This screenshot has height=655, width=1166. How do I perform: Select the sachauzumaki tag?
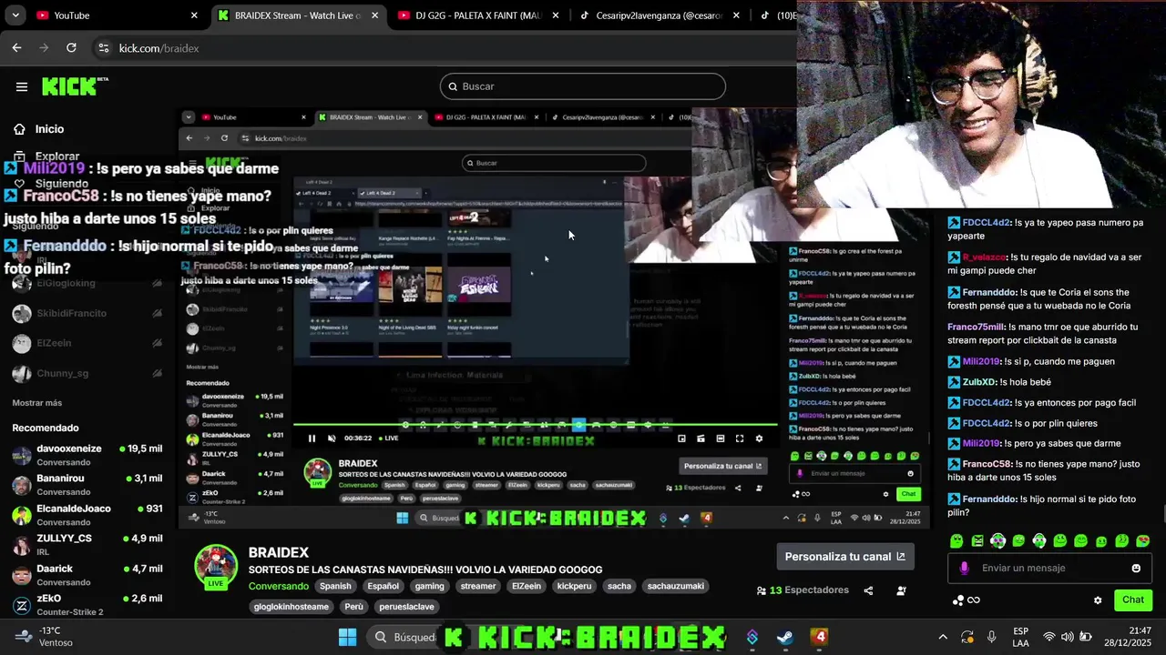pos(676,587)
